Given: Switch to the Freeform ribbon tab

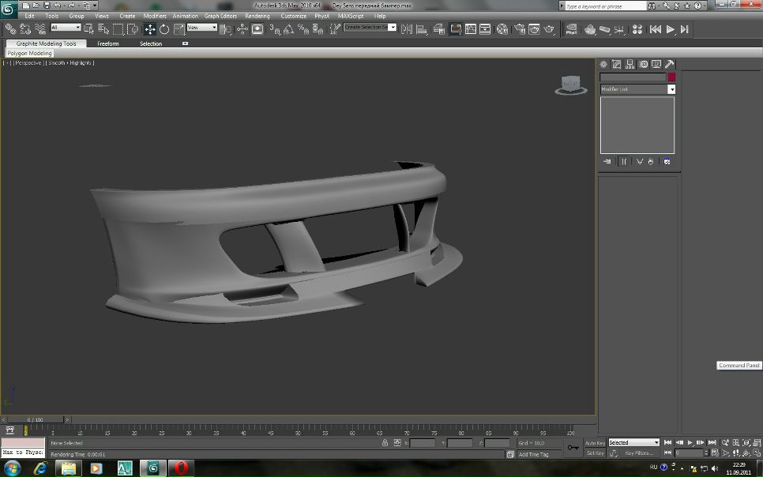Looking at the screenshot, I should (x=108, y=43).
